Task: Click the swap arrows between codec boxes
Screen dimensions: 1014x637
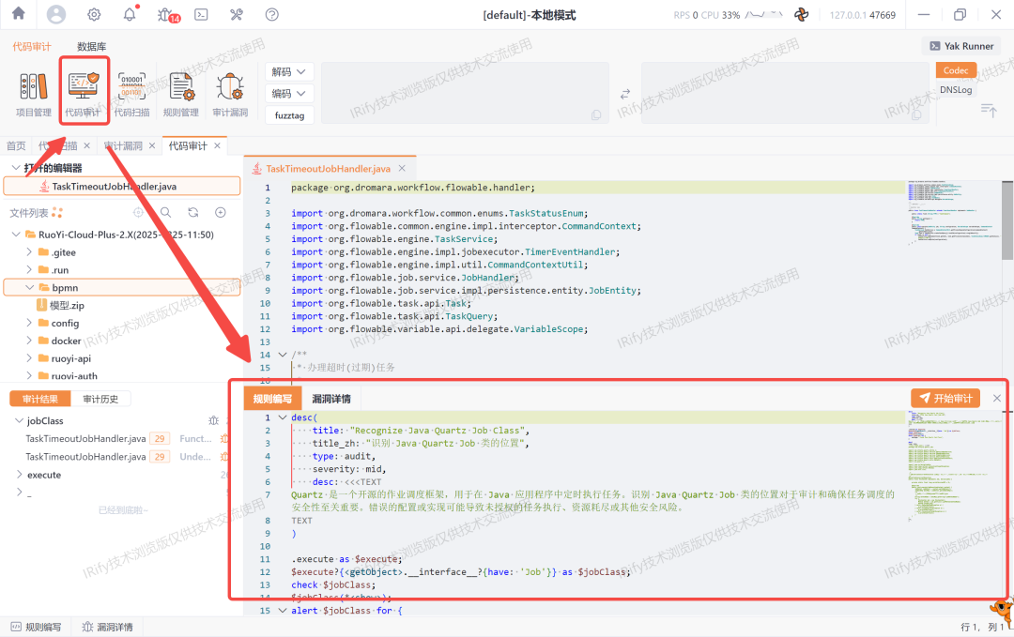Action: [x=624, y=94]
